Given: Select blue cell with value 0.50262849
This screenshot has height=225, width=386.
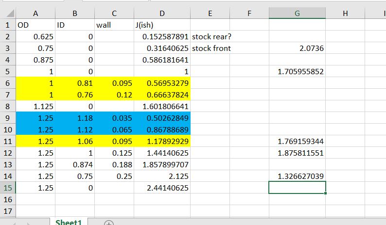Looking at the screenshot, I should click(162, 118).
